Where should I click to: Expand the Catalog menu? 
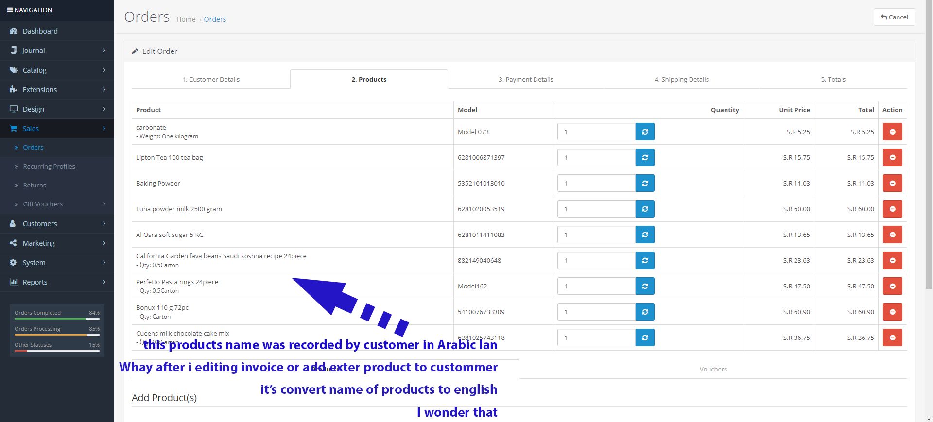click(x=57, y=70)
